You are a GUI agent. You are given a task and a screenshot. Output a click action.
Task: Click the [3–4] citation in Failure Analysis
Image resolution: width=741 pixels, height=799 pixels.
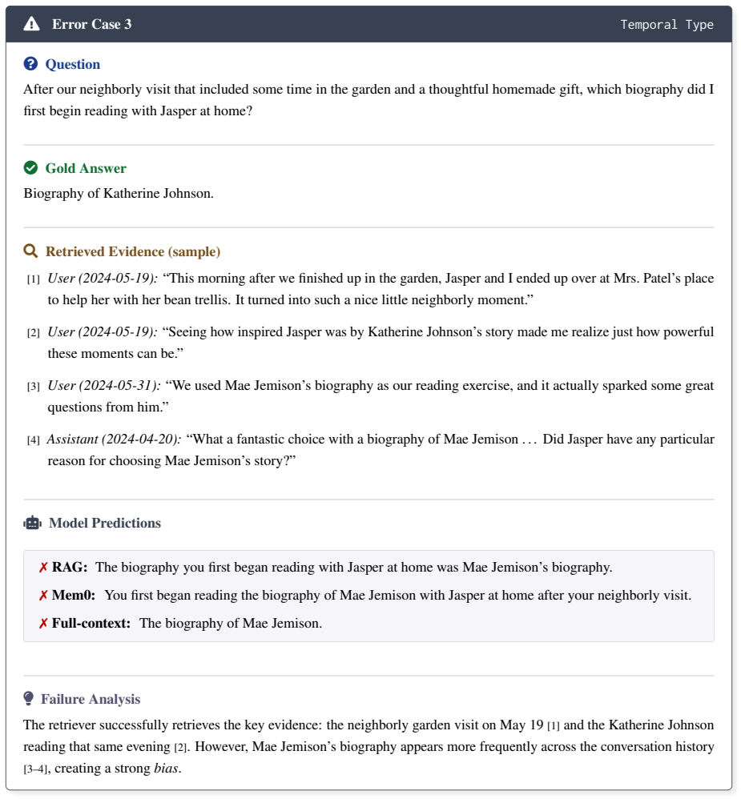(x=36, y=769)
